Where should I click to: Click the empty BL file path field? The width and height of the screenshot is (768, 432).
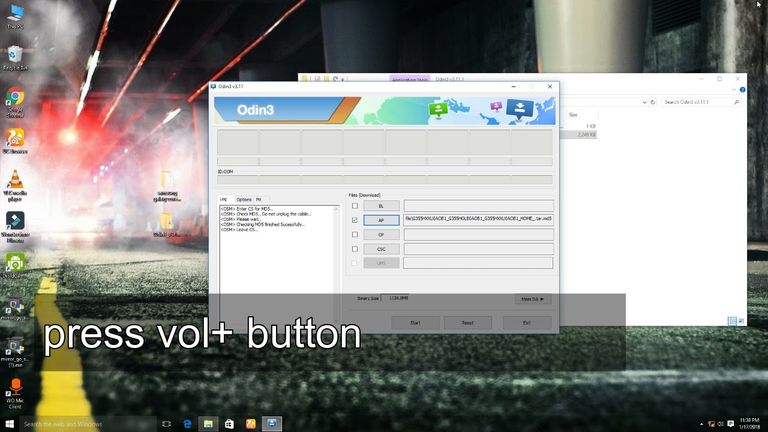tap(478, 206)
